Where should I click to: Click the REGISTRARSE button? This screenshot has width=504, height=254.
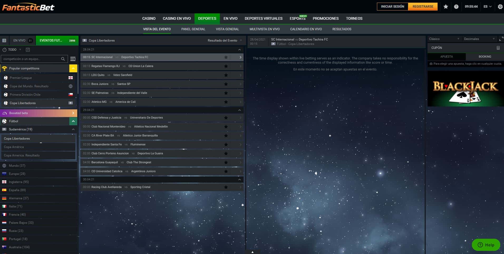pyautogui.click(x=423, y=7)
